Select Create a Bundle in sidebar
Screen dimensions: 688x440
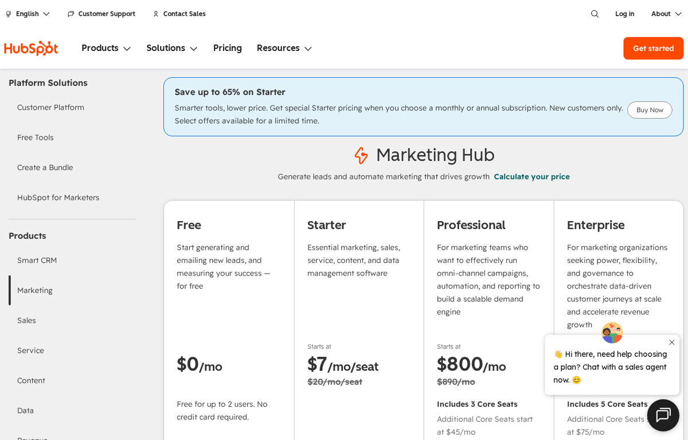tap(45, 167)
